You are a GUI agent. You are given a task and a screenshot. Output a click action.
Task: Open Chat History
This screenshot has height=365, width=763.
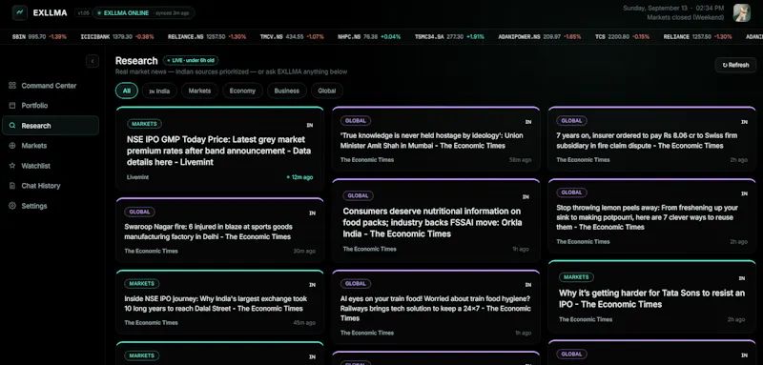click(x=51, y=186)
